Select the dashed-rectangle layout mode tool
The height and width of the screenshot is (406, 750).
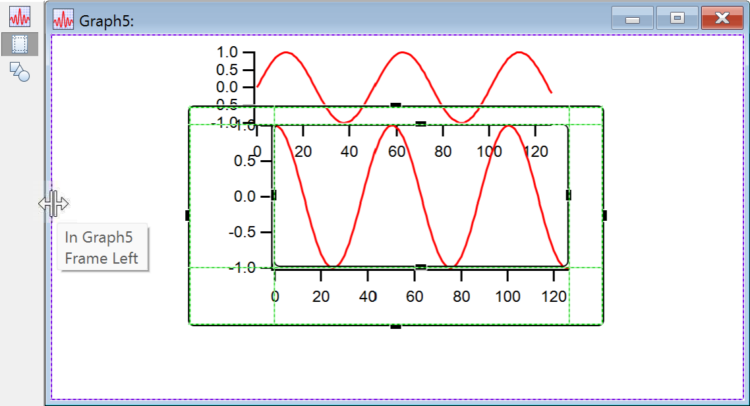20,44
